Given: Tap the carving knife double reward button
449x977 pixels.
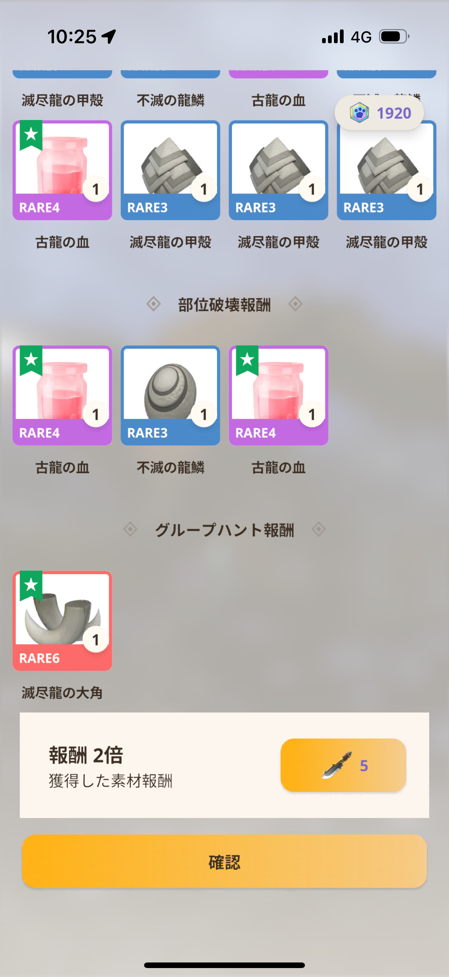Looking at the screenshot, I should [343, 765].
